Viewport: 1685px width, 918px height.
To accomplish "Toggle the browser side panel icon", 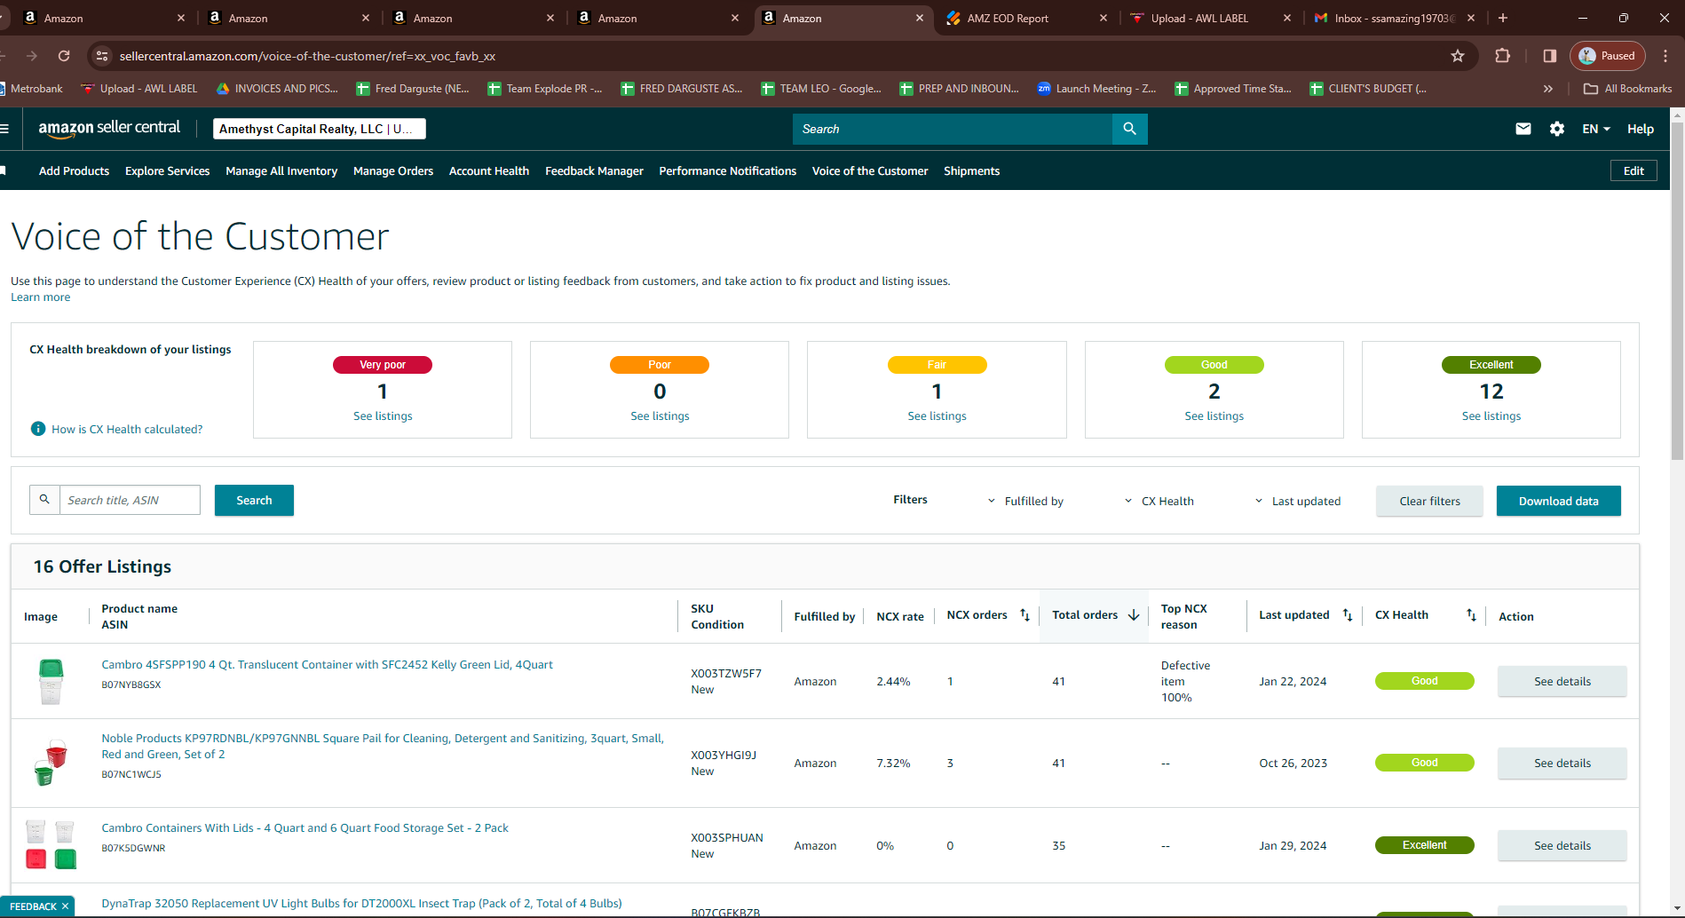I will coord(1549,56).
